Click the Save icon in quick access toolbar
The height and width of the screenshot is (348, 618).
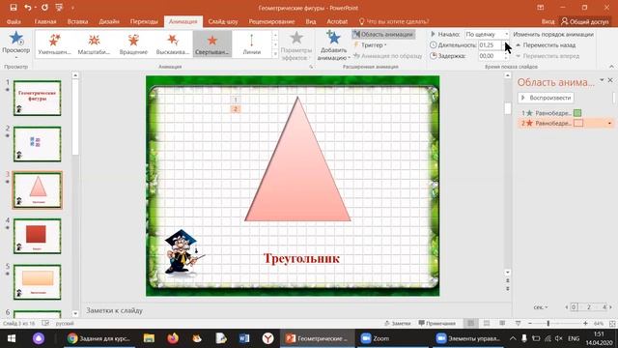click(x=14, y=8)
